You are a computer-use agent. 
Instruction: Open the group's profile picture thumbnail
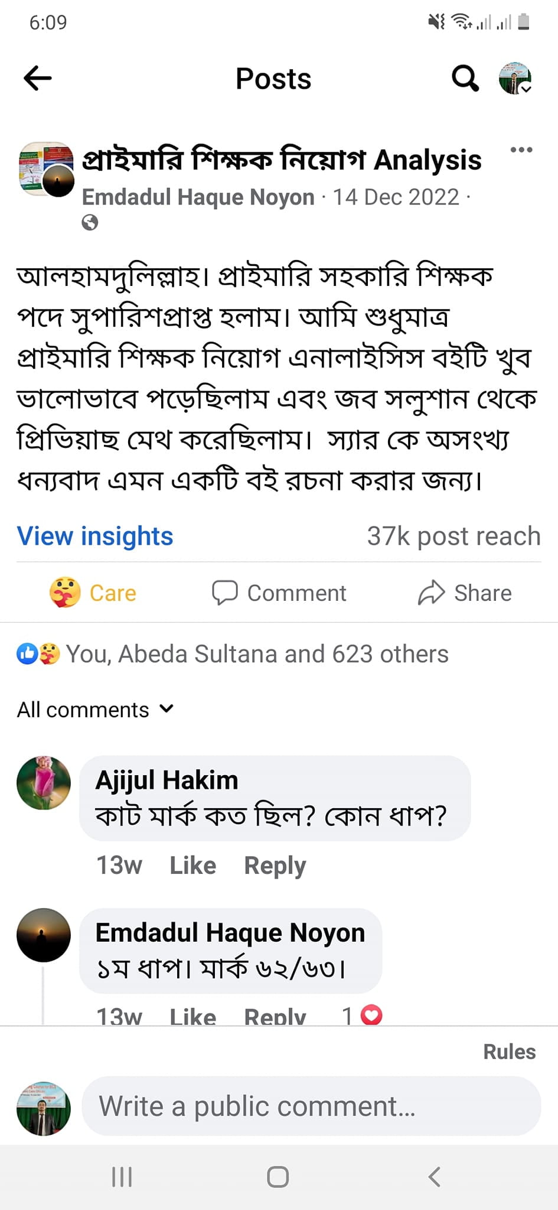click(46, 169)
